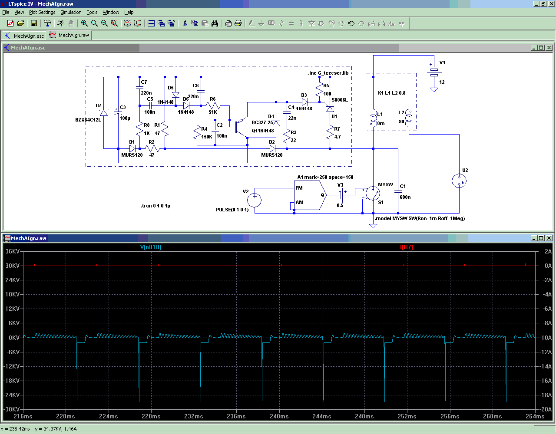
Task: Save using the floppy disk icon
Action: pos(34,23)
